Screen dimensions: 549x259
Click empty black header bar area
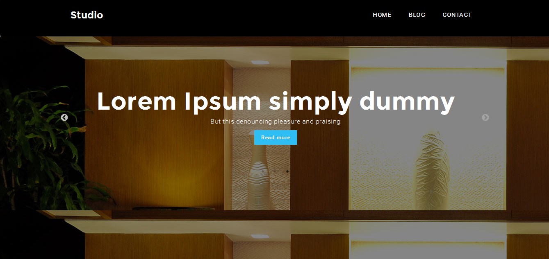point(238,16)
